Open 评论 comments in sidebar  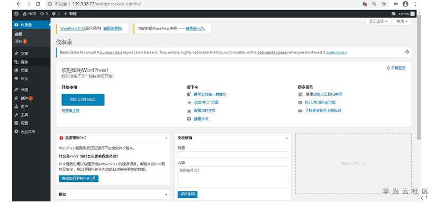click(31, 79)
